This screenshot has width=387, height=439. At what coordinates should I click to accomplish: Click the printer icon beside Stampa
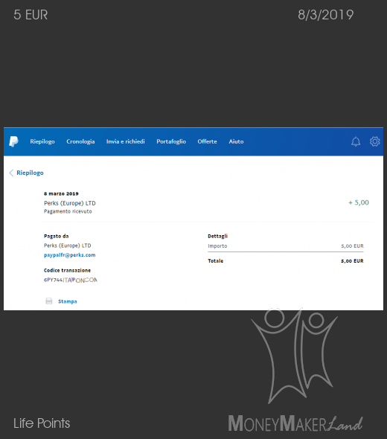(49, 301)
